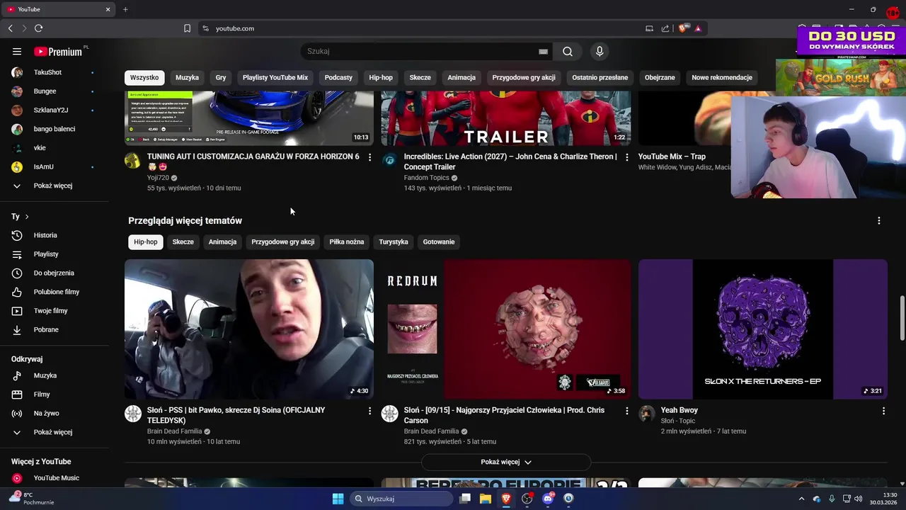Start voice search with microphone icon
This screenshot has height=510, width=906.
point(600,52)
